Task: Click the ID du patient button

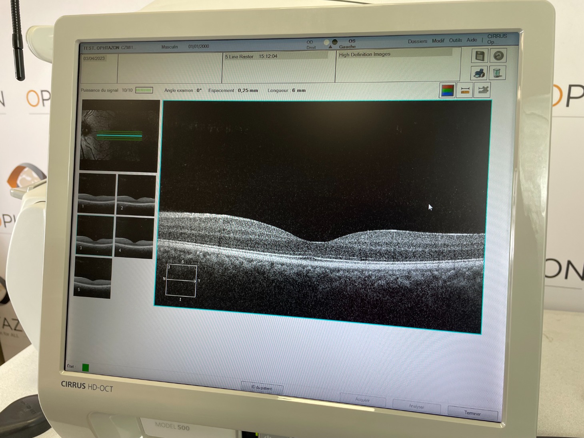Action: [262, 388]
